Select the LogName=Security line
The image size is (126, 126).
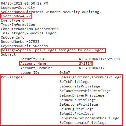[18, 8]
